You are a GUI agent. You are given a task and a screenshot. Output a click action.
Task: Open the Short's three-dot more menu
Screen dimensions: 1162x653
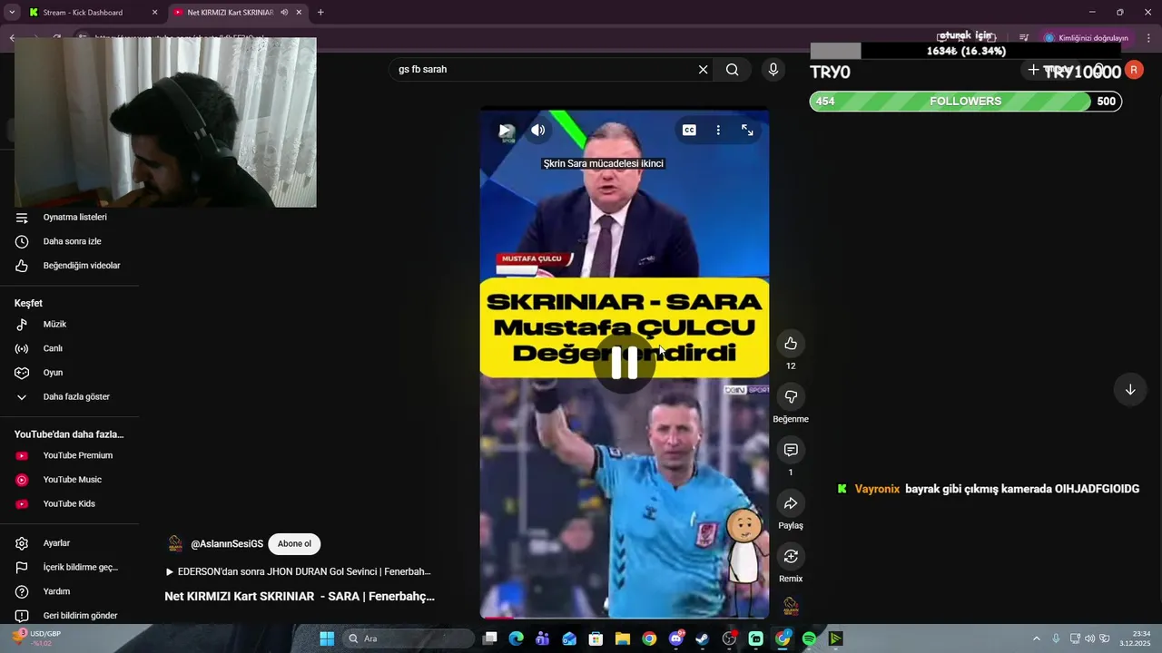point(718,131)
